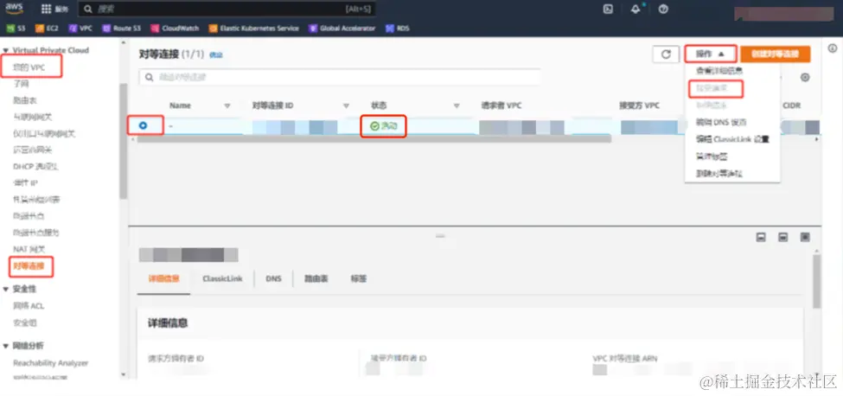This screenshot has width=843, height=396.
Task: Open NAT 网关 in sidebar
Action: pos(29,249)
